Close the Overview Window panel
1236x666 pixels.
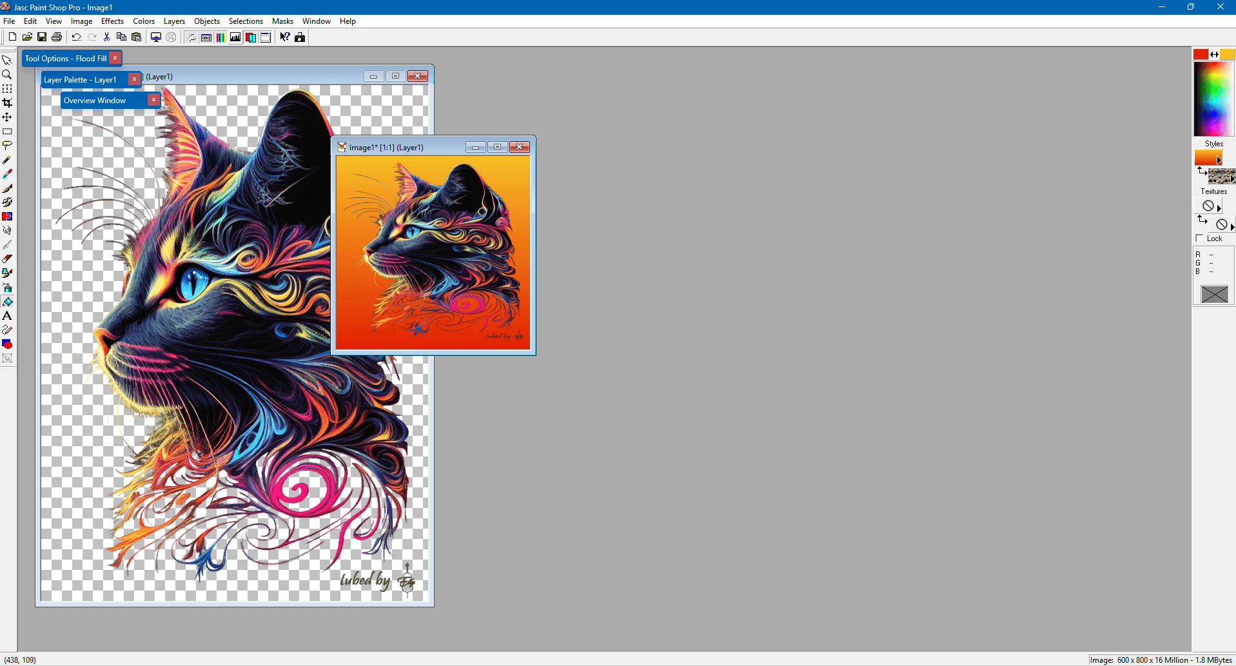tap(153, 100)
